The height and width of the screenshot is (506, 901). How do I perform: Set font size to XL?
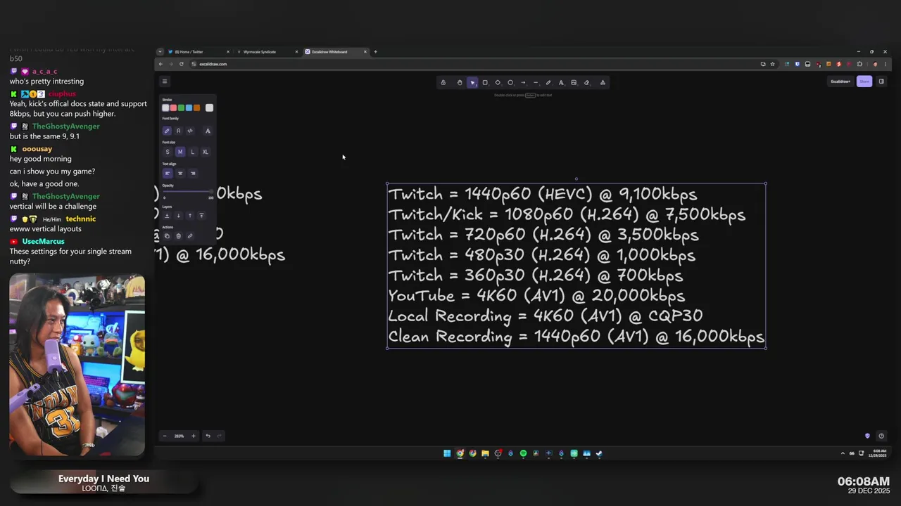[205, 152]
